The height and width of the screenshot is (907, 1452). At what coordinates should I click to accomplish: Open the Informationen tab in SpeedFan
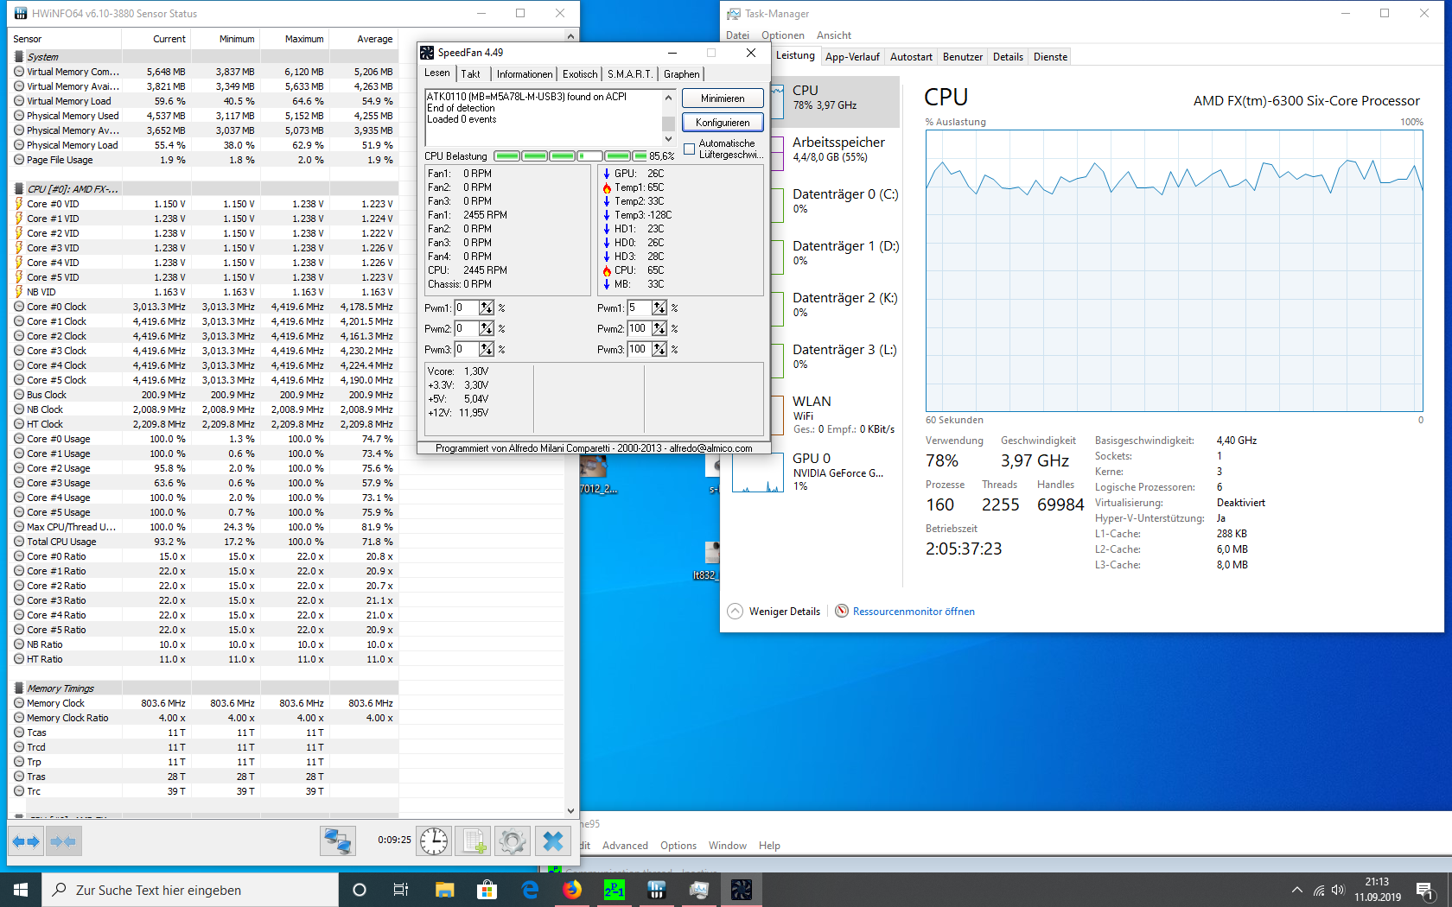click(524, 74)
